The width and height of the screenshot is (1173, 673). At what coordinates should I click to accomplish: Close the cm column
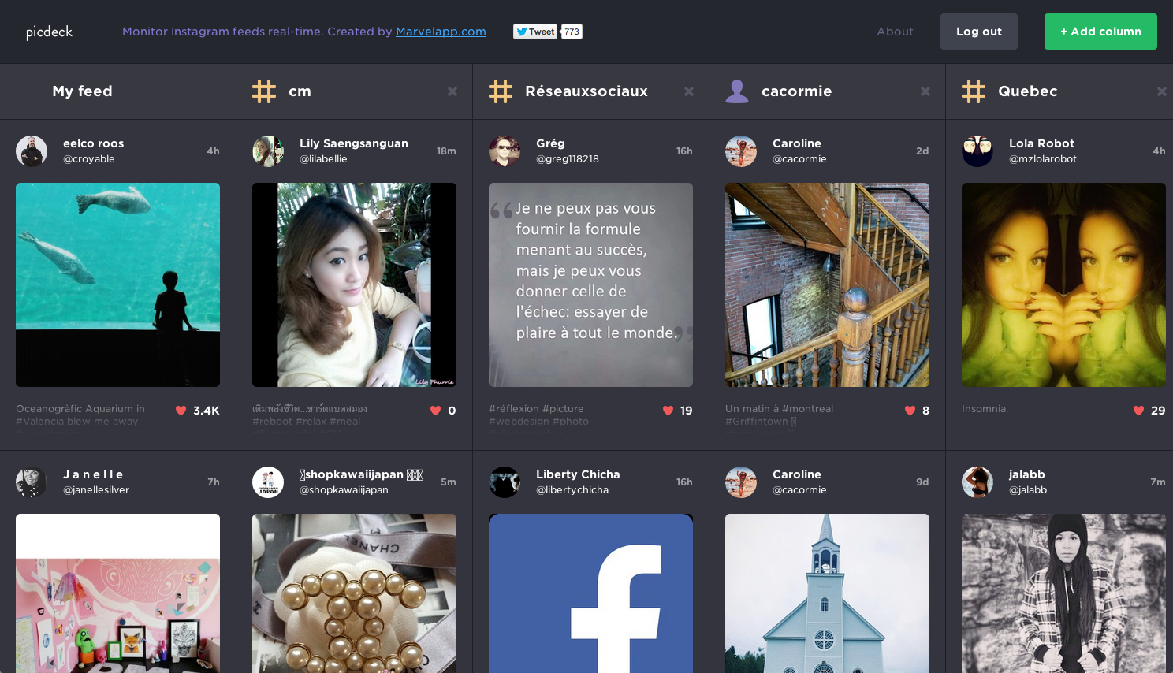pos(452,91)
